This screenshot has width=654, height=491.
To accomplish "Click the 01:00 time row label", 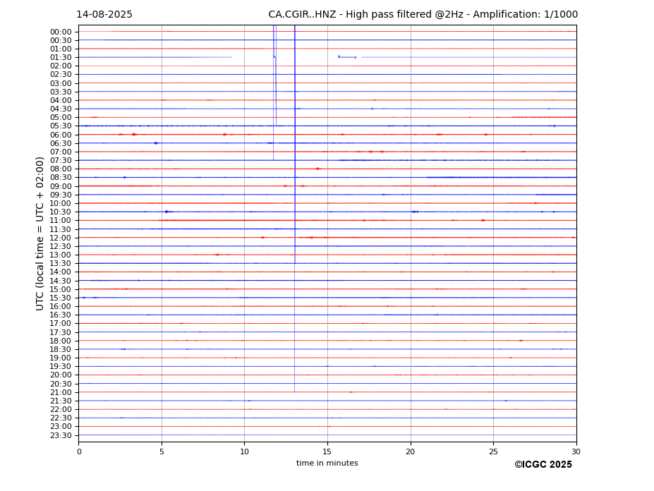I will point(61,49).
